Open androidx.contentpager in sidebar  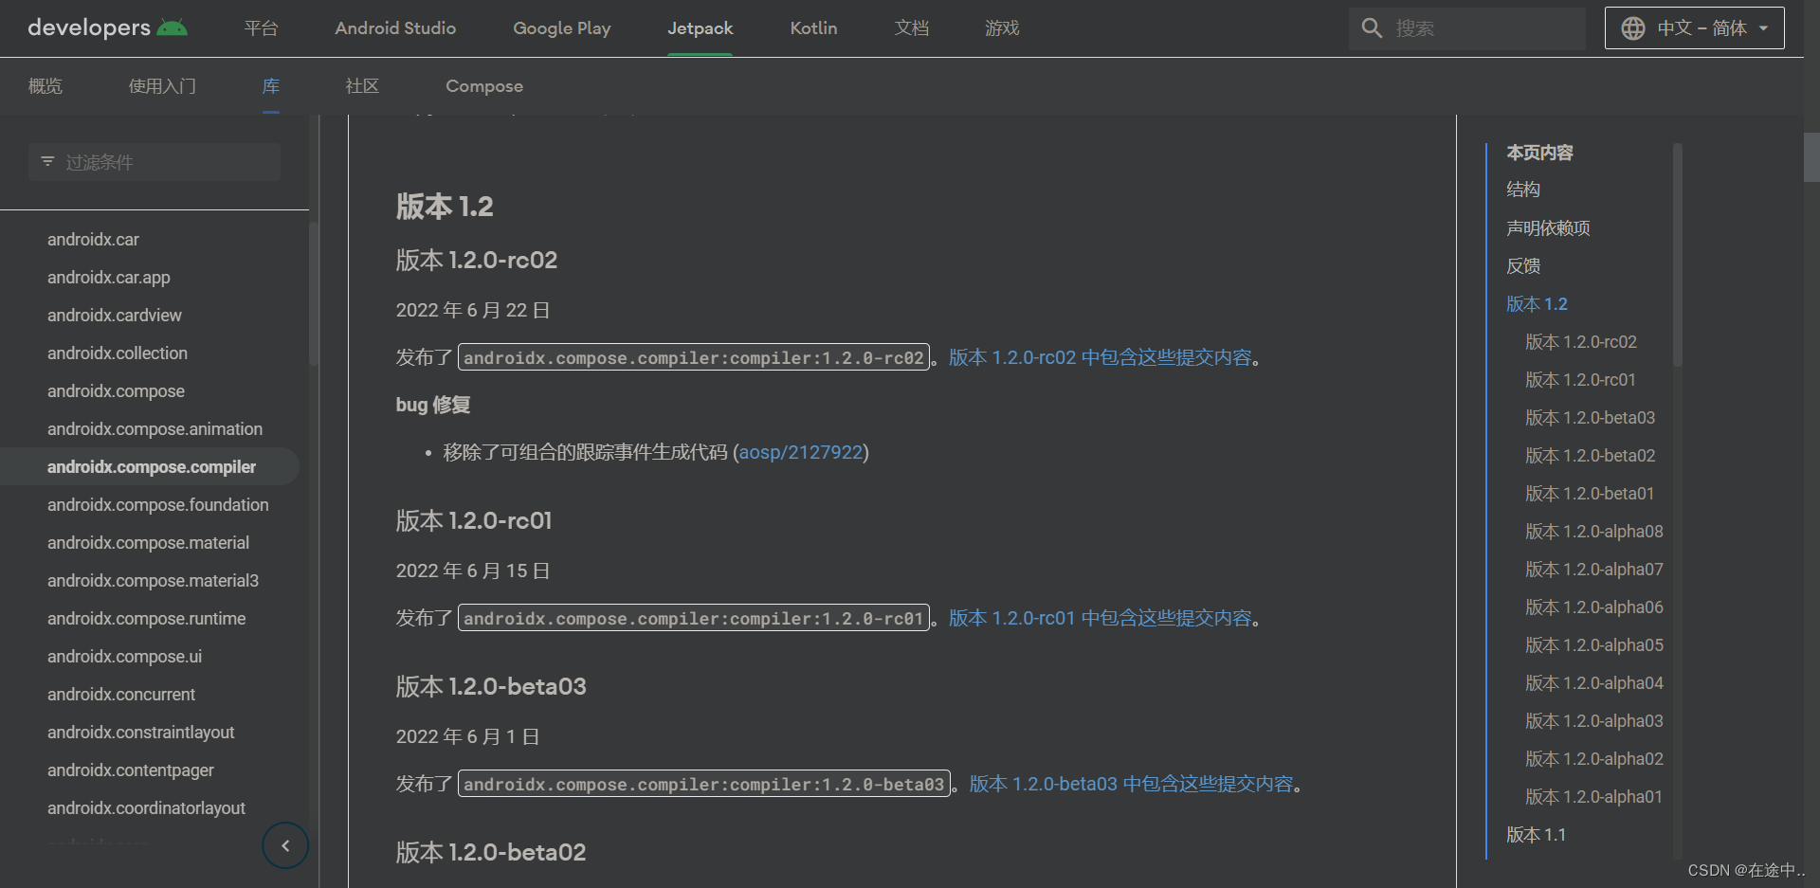131,770
